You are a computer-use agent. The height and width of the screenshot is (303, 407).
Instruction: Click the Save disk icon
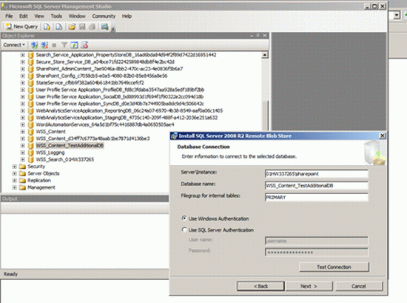pos(82,27)
